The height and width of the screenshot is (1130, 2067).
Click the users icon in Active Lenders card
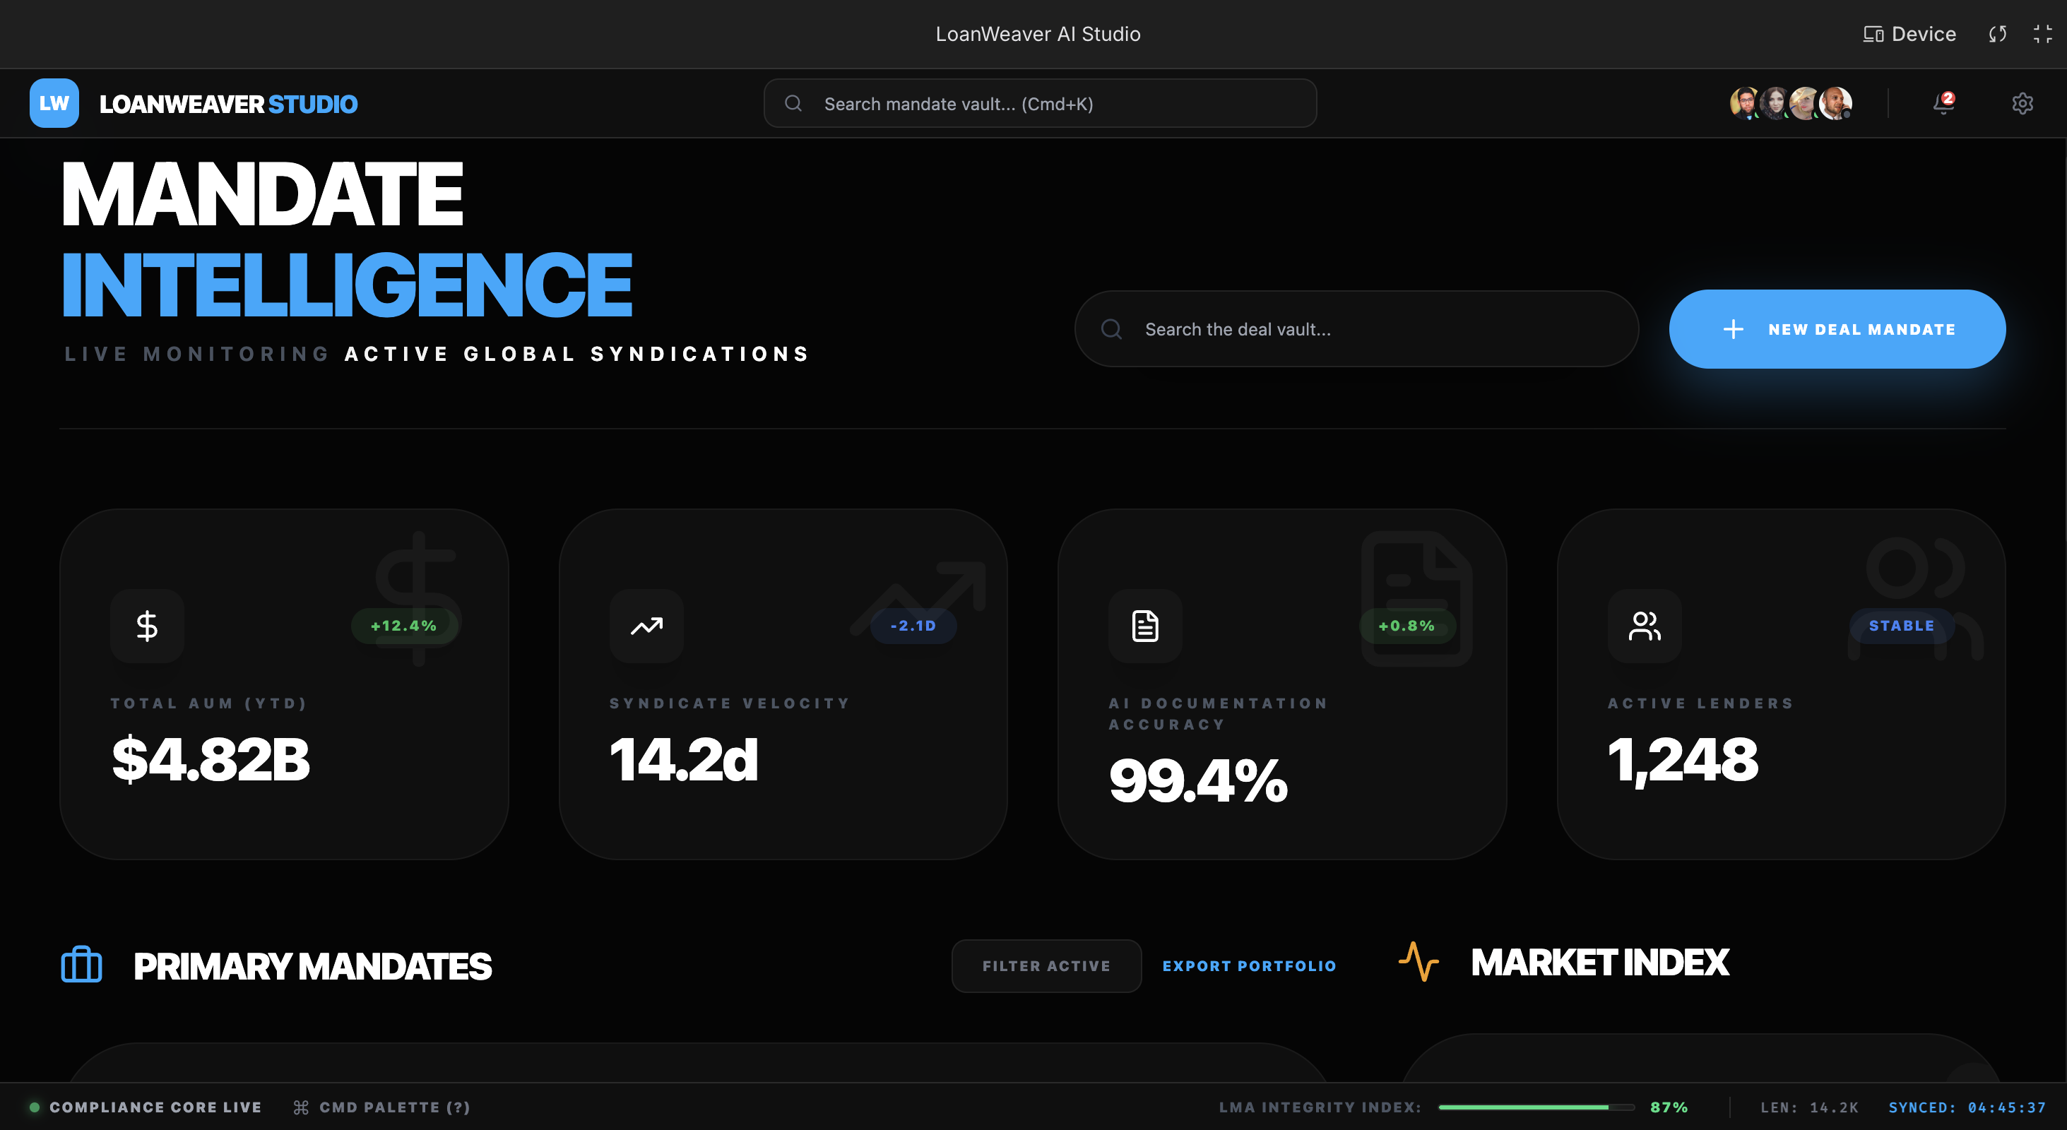[1644, 626]
